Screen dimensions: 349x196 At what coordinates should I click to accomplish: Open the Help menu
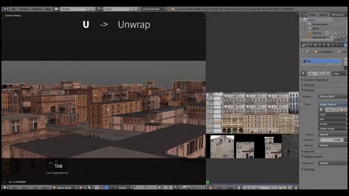(47, 9)
